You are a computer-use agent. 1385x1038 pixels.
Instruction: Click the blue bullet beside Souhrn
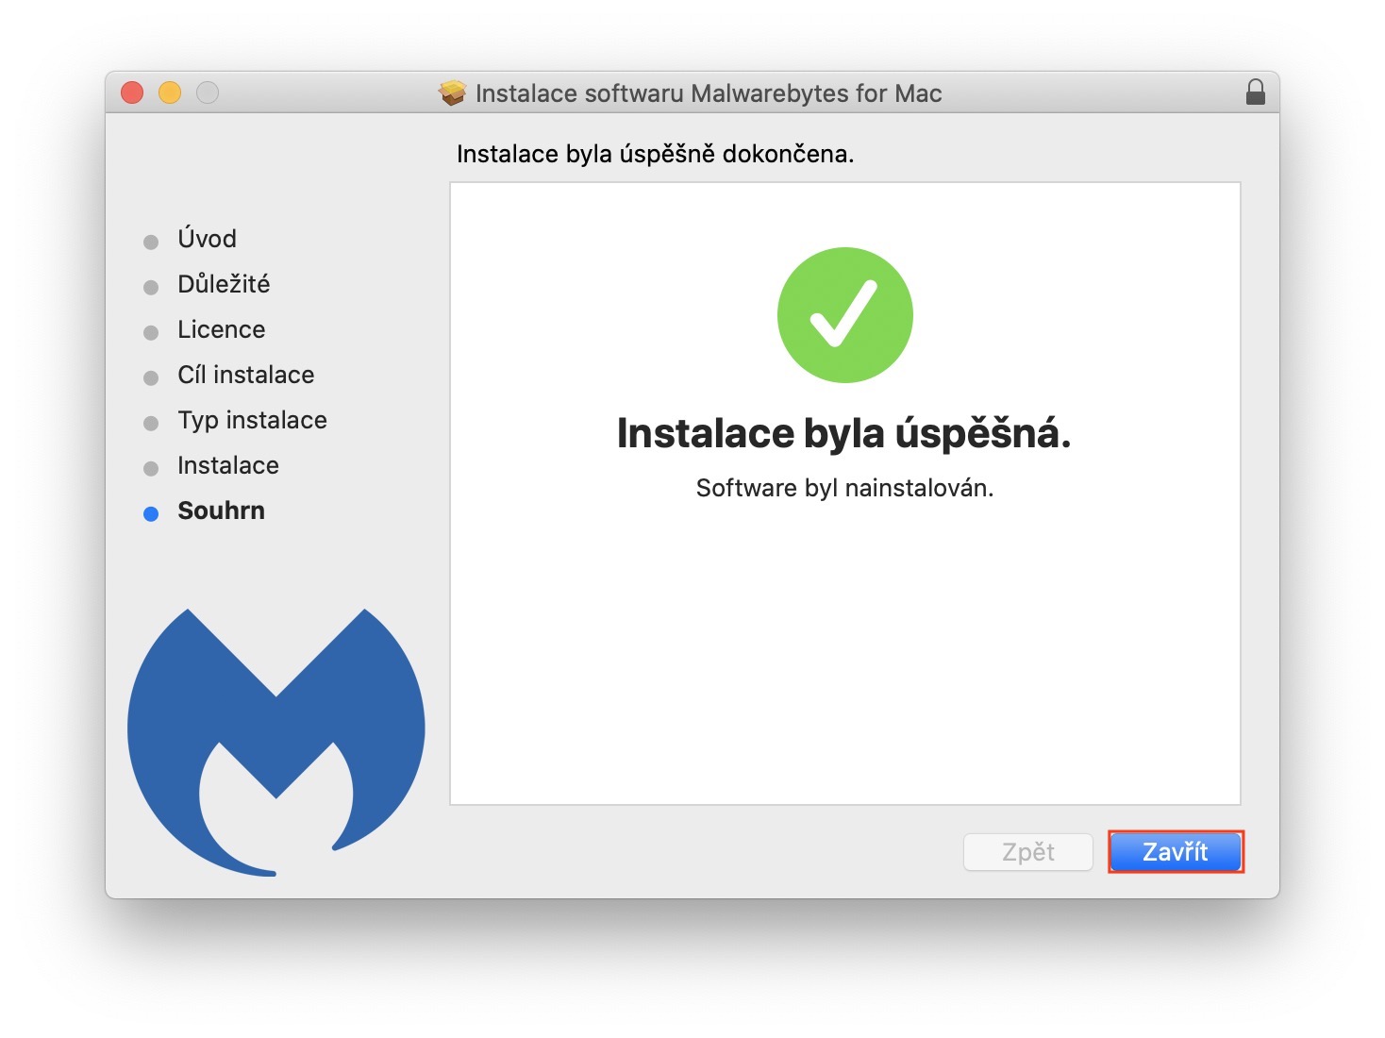[x=151, y=514]
